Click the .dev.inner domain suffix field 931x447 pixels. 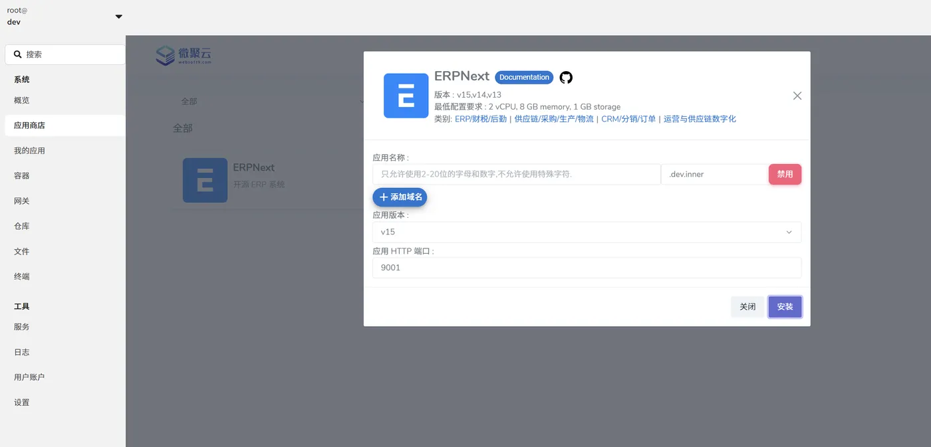pyautogui.click(x=714, y=174)
